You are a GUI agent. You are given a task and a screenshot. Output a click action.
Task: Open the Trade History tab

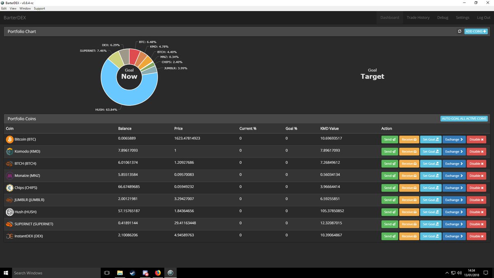click(418, 18)
